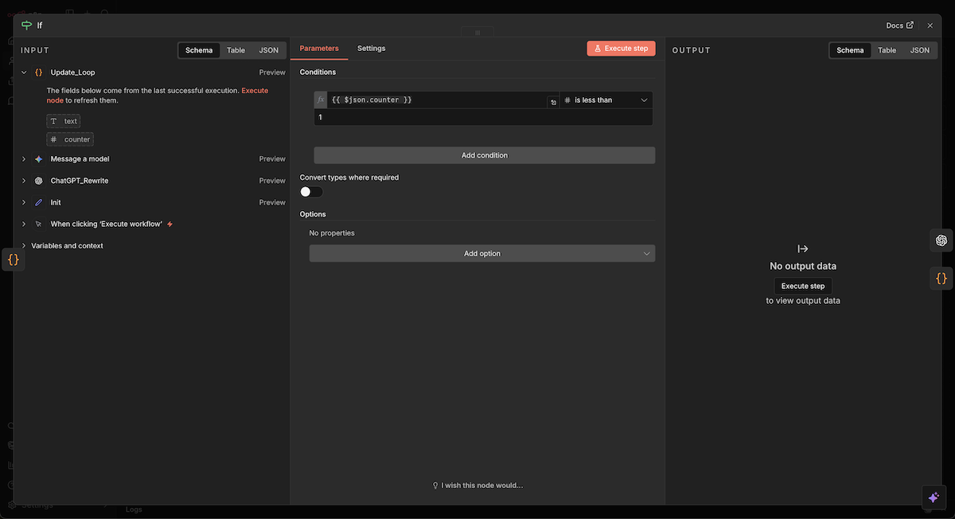Click the Add condition button

pos(484,155)
